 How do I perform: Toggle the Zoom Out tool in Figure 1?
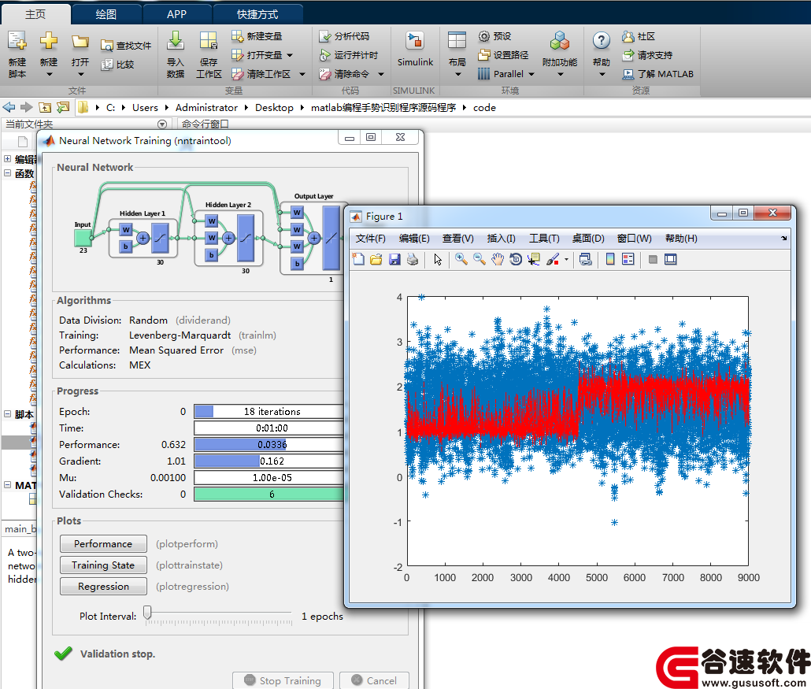coord(480,259)
